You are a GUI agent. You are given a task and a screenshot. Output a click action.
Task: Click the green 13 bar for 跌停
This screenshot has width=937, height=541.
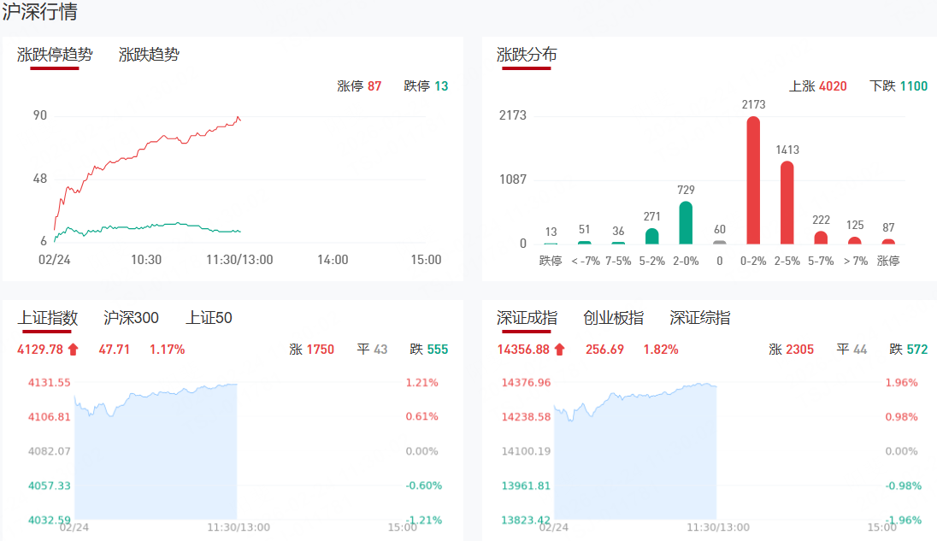(551, 244)
